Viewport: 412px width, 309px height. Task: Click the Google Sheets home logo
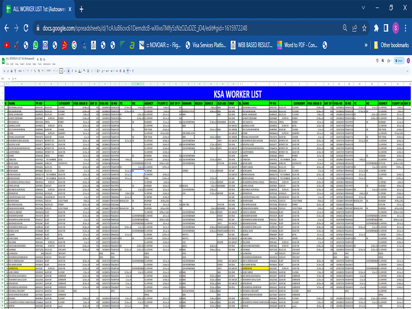click(x=3, y=61)
